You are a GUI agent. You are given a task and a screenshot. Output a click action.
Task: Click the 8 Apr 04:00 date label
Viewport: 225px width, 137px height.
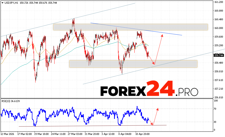coord(124,134)
